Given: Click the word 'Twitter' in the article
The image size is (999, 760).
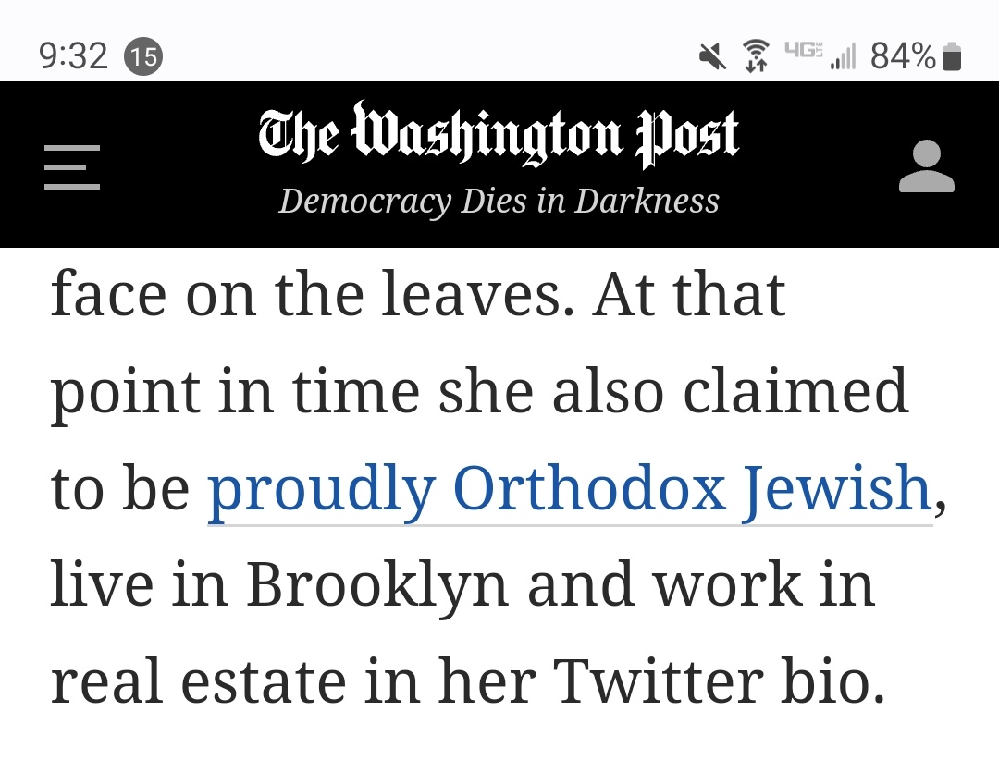Looking at the screenshot, I should coord(658,681).
